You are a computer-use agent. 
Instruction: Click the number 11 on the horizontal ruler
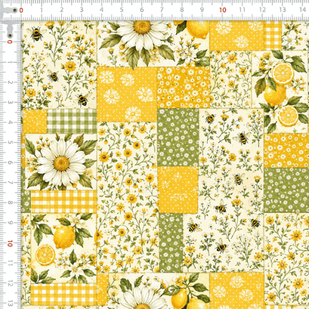(242, 10)
